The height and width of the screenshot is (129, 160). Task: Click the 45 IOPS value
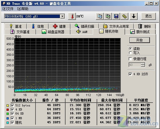54,122
